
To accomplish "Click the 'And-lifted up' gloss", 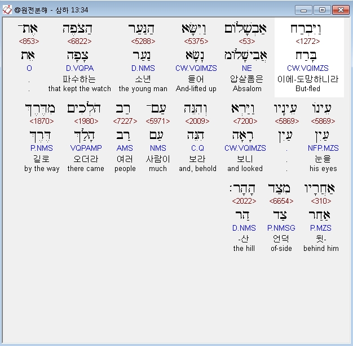I will coord(196,88).
